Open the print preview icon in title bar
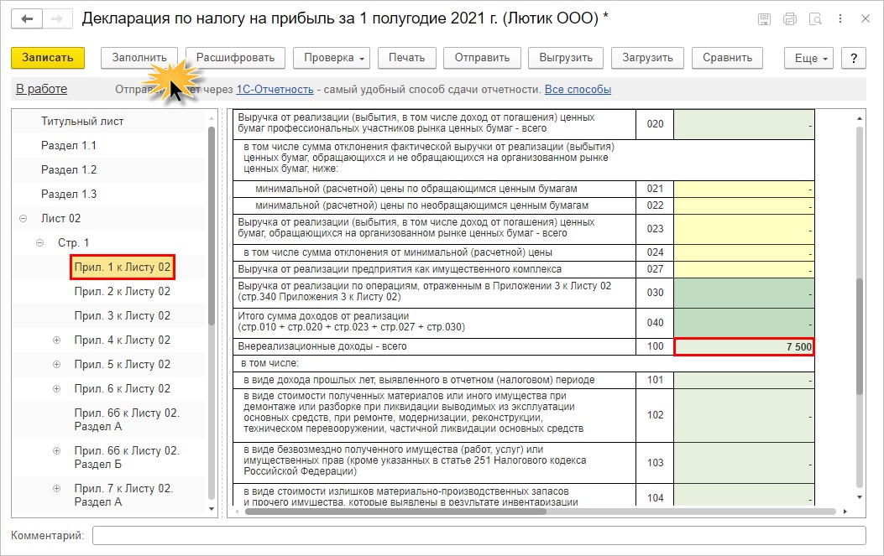Screen dimensions: 884x556 (x=815, y=19)
